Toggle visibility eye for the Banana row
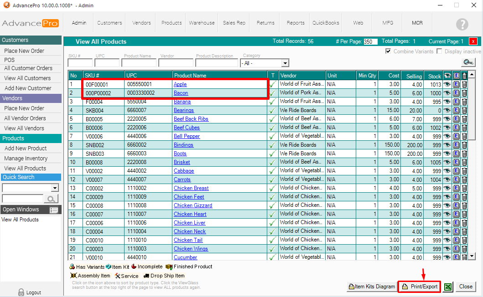The height and width of the screenshot is (297, 483). (x=447, y=102)
